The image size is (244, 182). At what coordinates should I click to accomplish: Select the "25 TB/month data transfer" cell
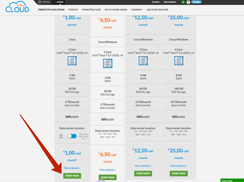click(x=179, y=104)
